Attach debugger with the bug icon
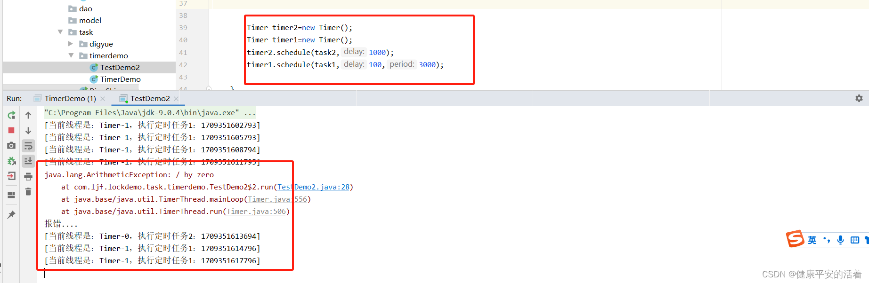Screen dimensions: 869x283 11,161
